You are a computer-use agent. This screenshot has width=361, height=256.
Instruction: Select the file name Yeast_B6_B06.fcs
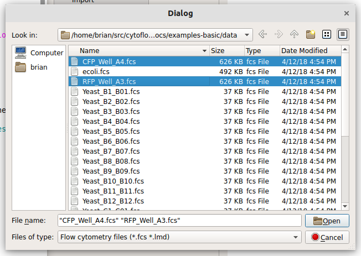coord(111,141)
